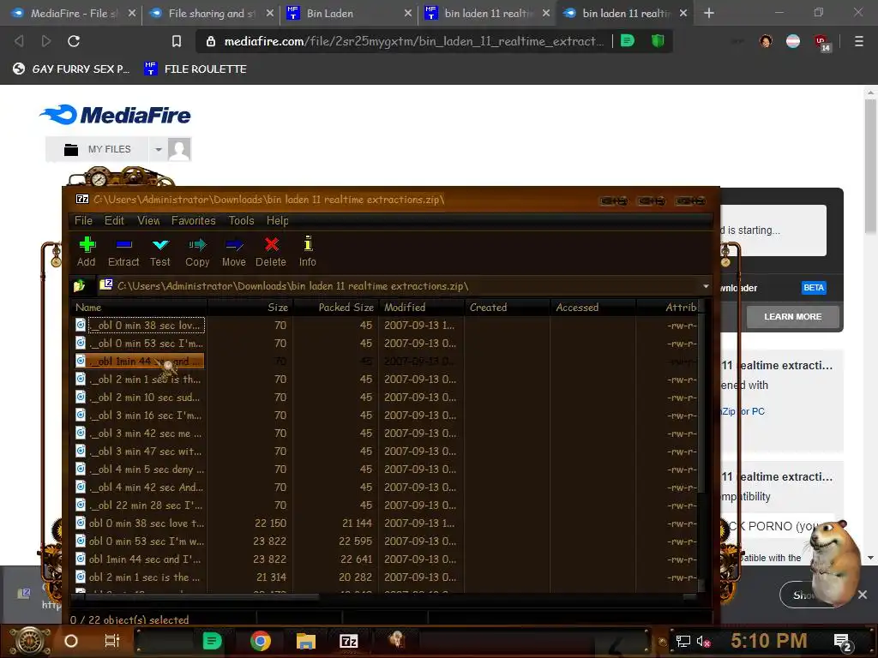Screen dimensions: 878x658
Task: Click the 7-Zip horizontal scrollbar
Action: tap(196, 597)
